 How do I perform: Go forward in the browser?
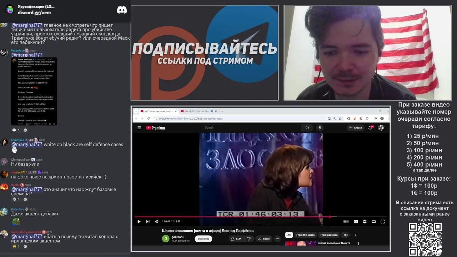point(142,119)
